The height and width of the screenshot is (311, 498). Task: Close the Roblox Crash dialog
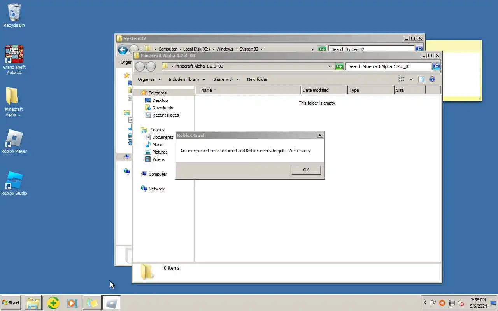320,135
